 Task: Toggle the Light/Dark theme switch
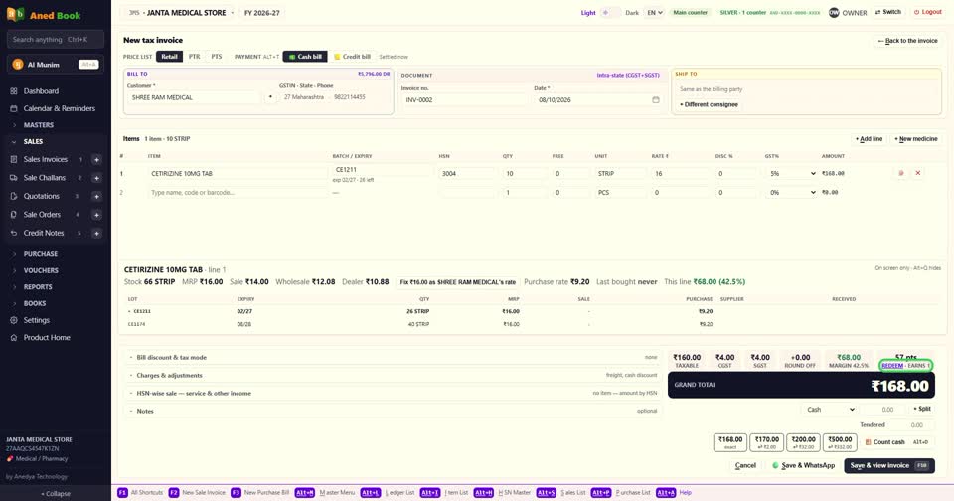click(610, 13)
